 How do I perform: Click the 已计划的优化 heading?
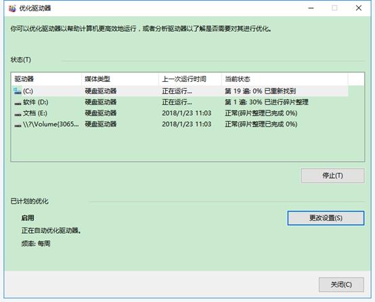(x=29, y=201)
